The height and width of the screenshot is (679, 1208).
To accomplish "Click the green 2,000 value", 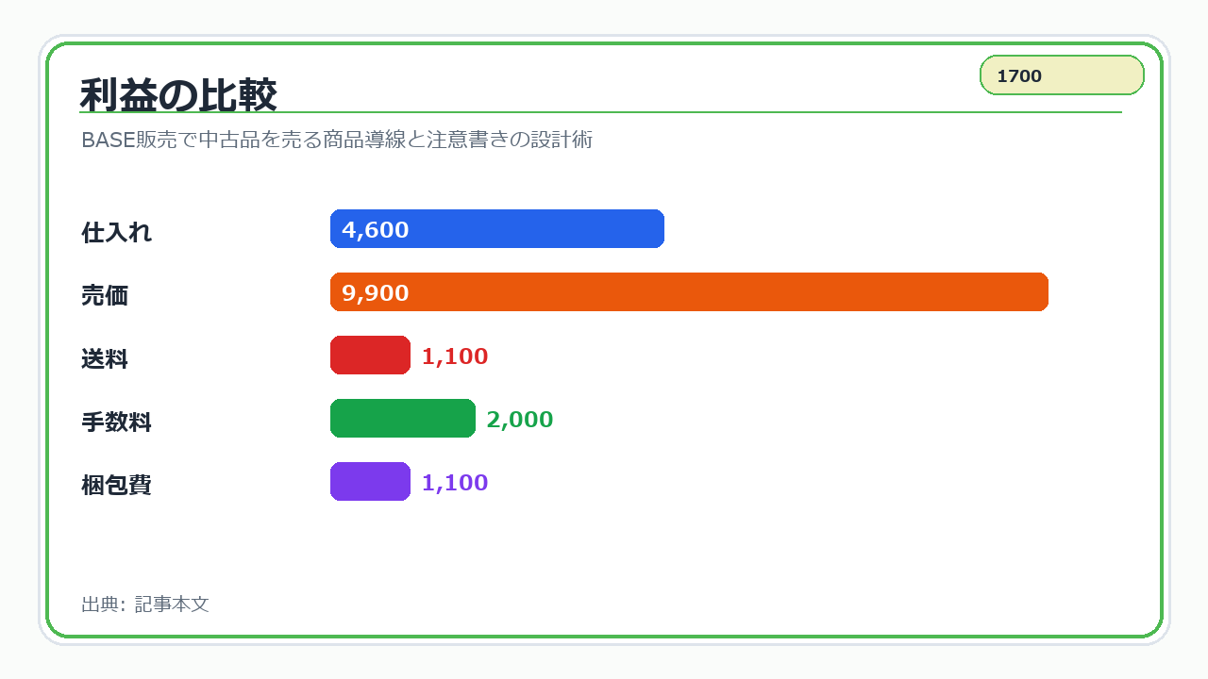I will point(520,420).
